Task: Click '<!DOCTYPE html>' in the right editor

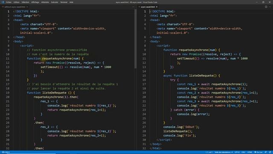Action: coord(163,12)
